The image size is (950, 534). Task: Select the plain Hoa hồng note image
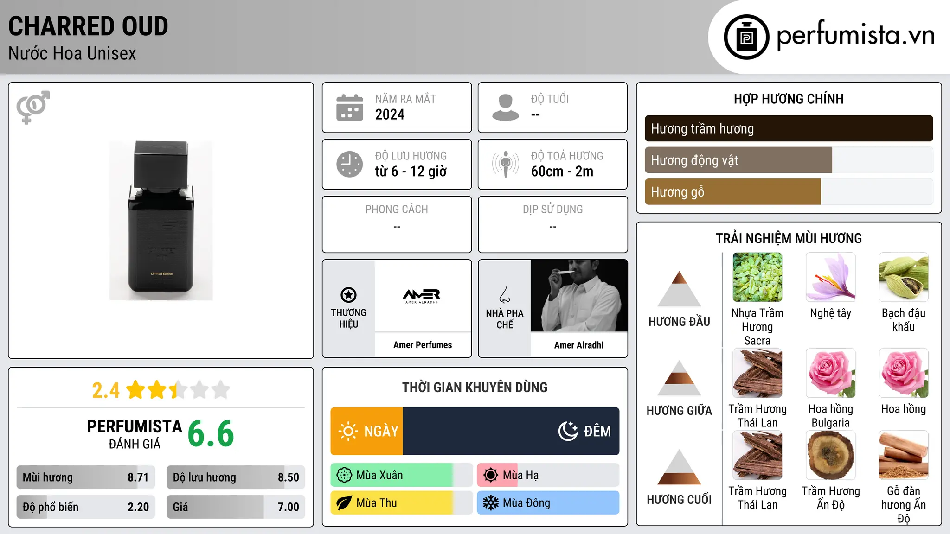tap(904, 373)
